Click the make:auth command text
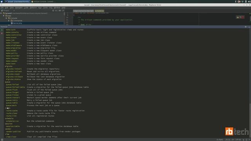The height and width of the screenshot is (141, 251). tap(11, 30)
